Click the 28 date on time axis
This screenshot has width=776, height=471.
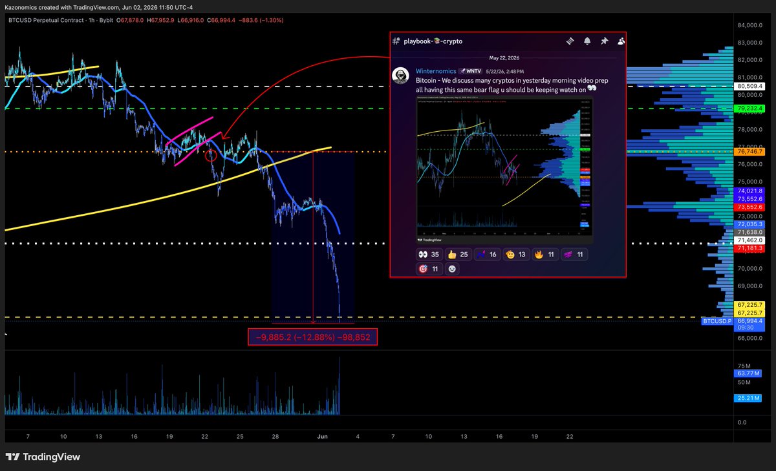click(x=275, y=436)
